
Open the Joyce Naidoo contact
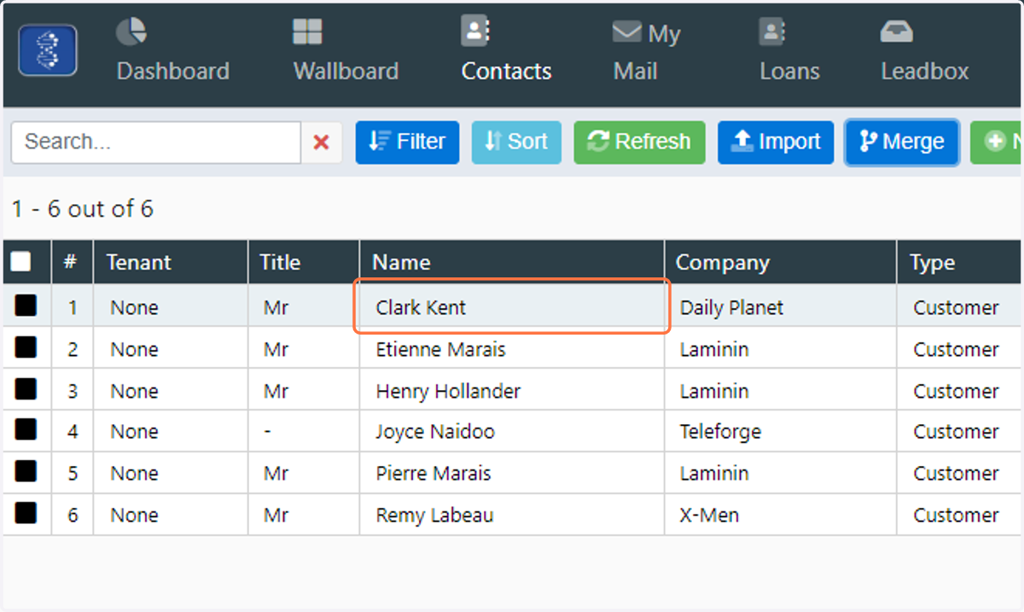435,432
